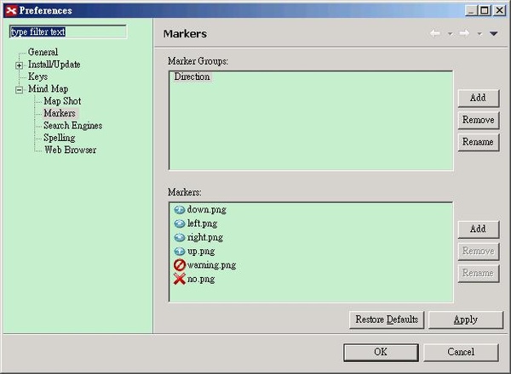Click the left.png marker icon
Screen dimensions: 511x374
click(179, 224)
